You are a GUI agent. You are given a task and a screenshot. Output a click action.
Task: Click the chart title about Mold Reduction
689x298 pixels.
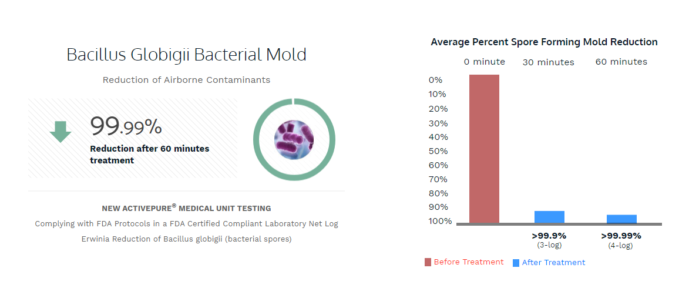tap(544, 42)
